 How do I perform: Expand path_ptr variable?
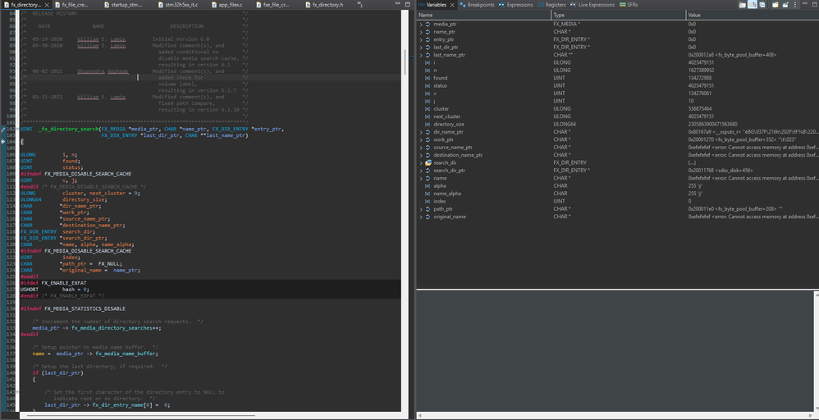tap(421, 209)
